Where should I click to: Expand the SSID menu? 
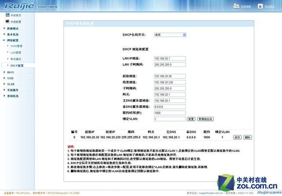[10, 78]
